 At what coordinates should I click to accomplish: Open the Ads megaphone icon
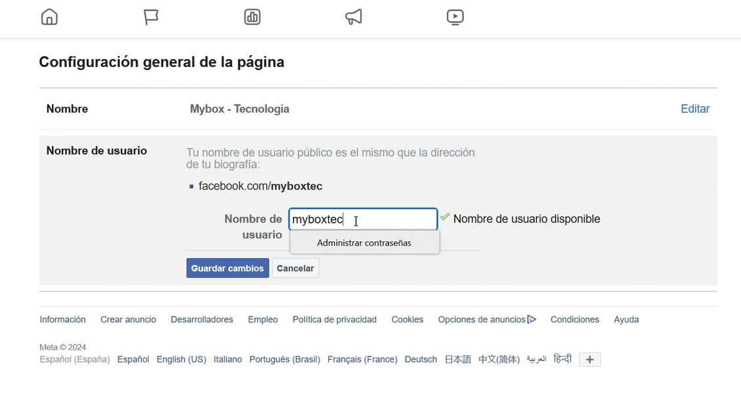coord(354,17)
